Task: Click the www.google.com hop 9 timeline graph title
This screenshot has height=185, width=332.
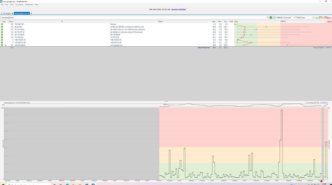Action: click(17, 103)
